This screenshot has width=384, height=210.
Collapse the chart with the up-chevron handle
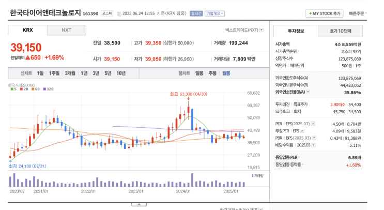(x=139, y=204)
